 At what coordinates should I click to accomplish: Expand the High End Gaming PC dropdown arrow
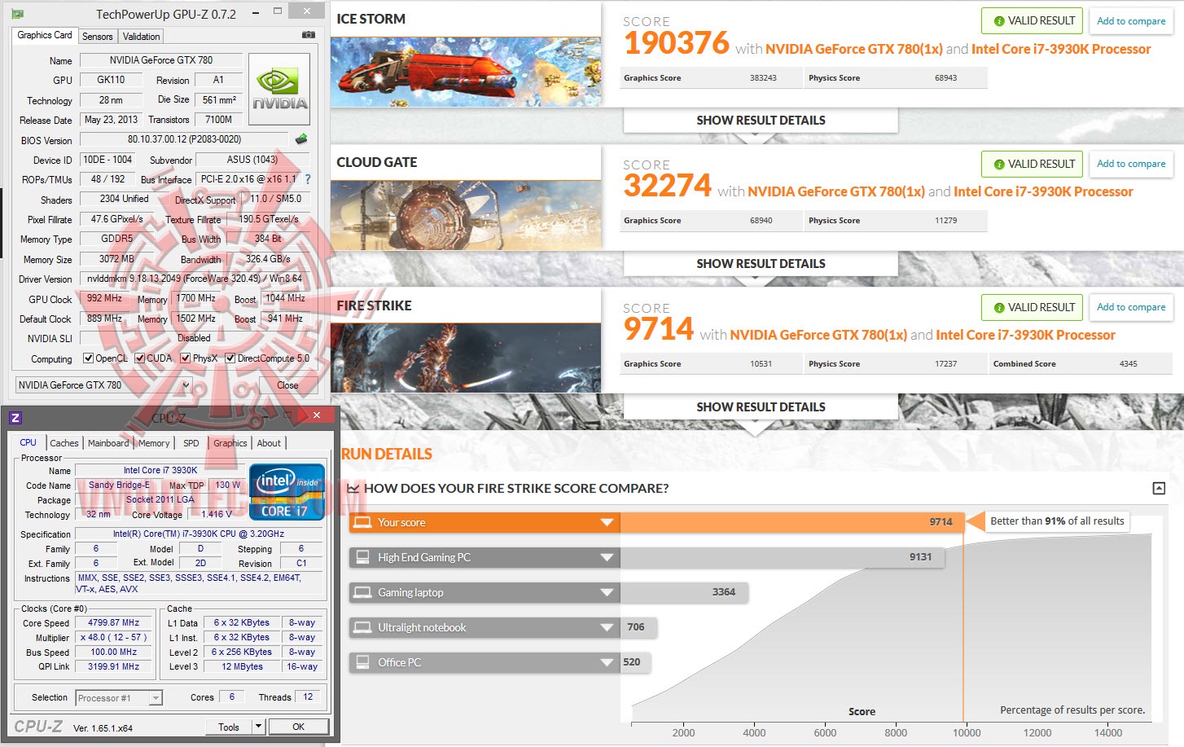(x=607, y=557)
